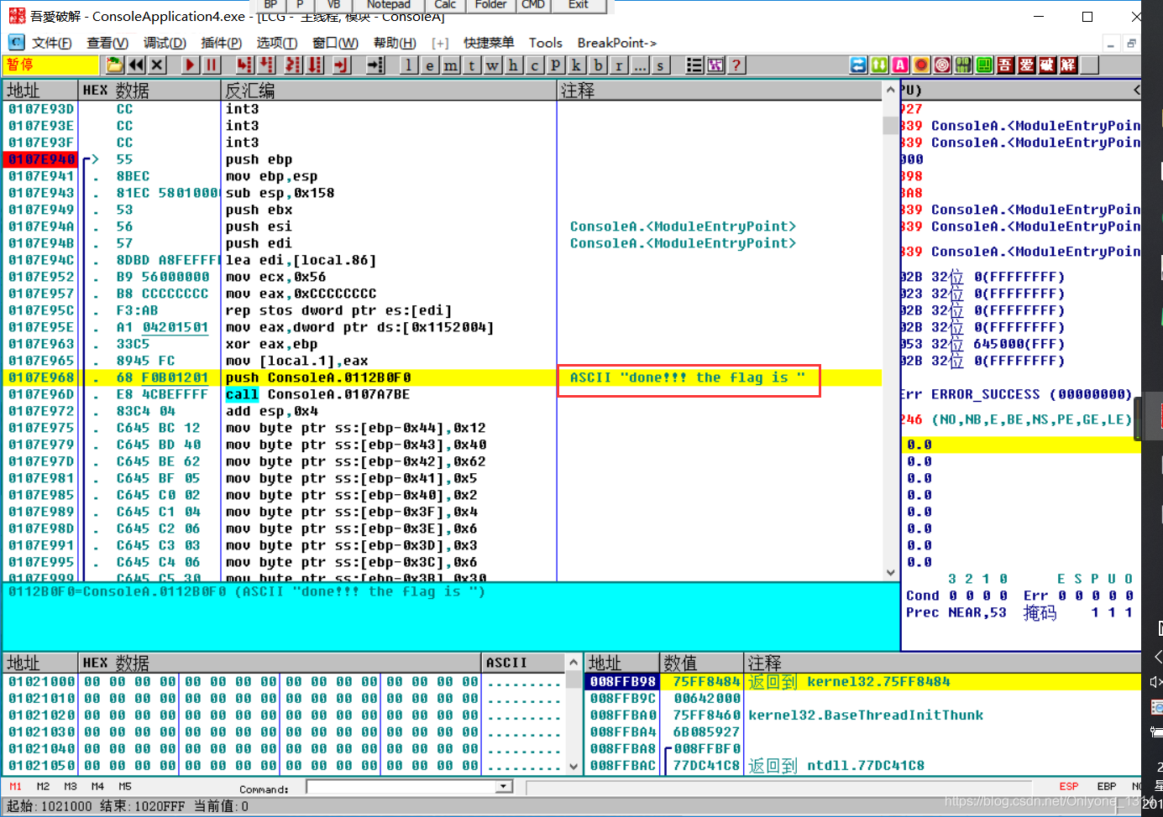Open executable modules with the 'e' button
The height and width of the screenshot is (817, 1163).
(x=430, y=65)
